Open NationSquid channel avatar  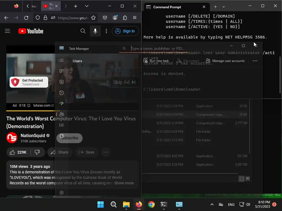tap(12, 138)
